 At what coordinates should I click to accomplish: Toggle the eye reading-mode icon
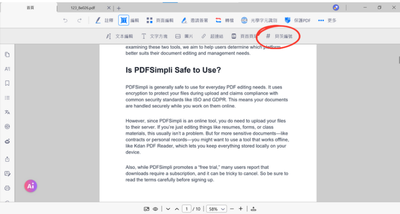[155, 209]
